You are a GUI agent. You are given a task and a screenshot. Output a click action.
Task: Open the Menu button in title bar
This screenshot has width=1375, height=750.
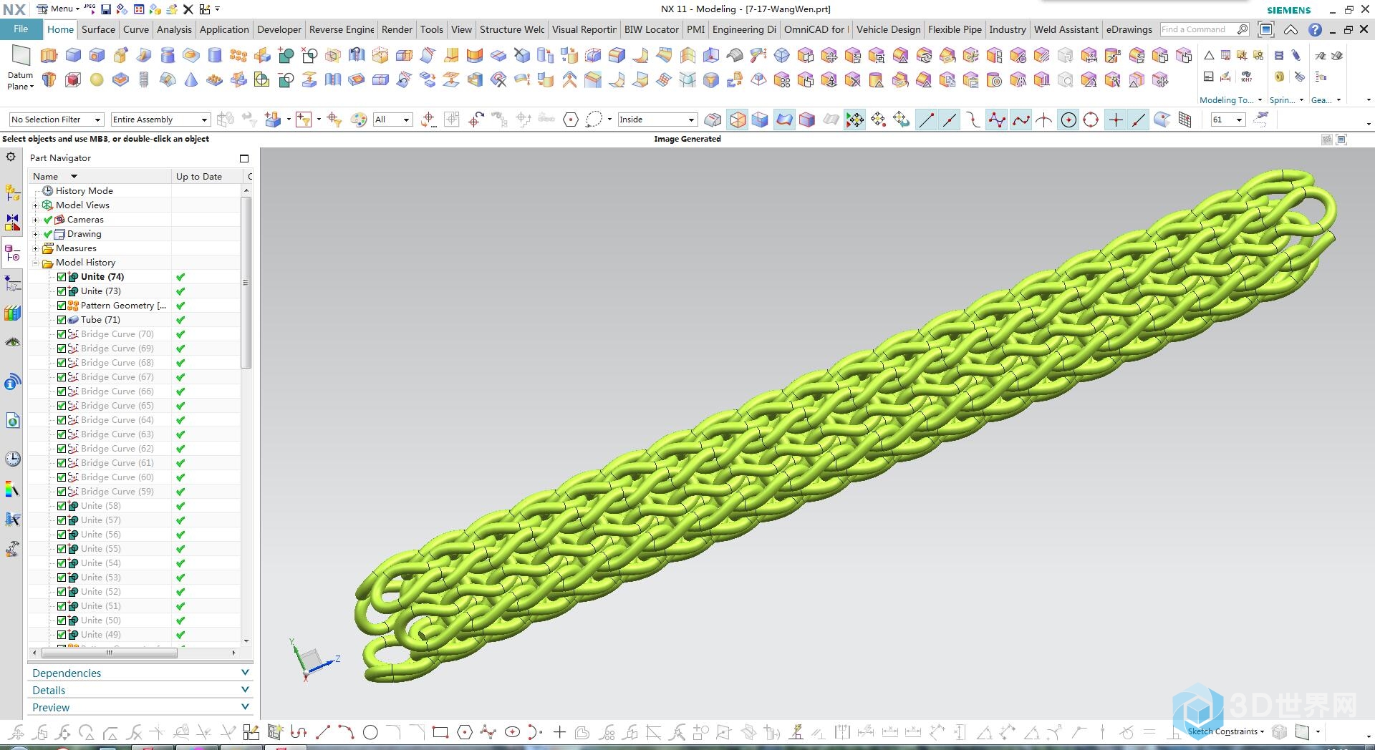coord(58,9)
